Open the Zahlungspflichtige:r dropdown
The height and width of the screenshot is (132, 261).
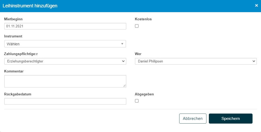pyautogui.click(x=65, y=61)
